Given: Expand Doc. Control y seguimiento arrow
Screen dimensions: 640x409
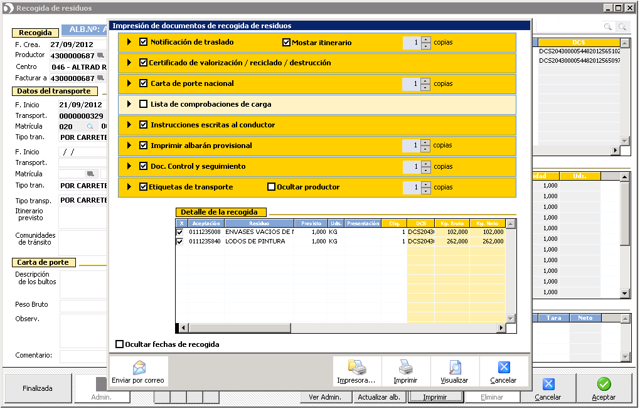Looking at the screenshot, I should point(130,166).
